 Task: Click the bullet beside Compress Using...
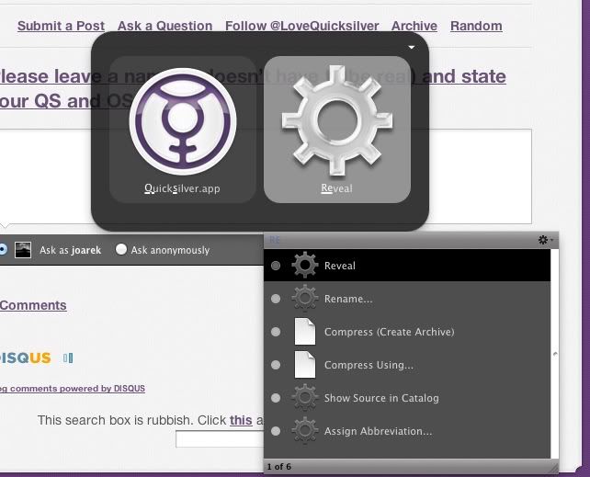276,365
